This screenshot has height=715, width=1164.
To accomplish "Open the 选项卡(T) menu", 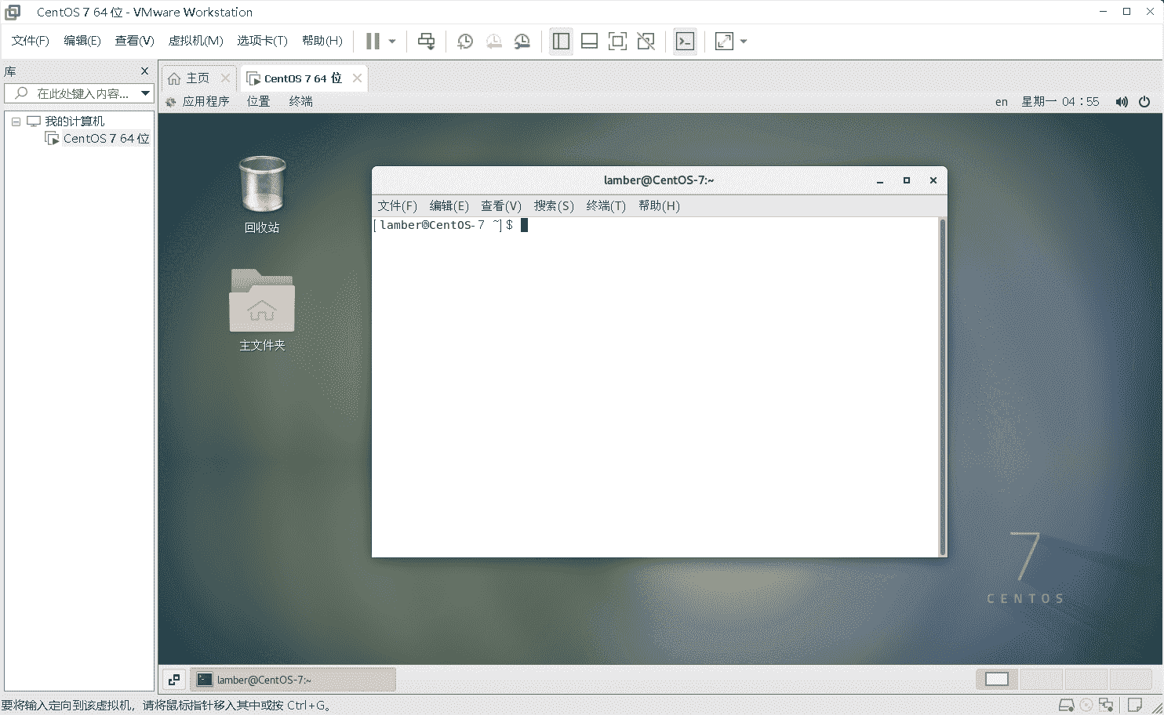I will (262, 41).
